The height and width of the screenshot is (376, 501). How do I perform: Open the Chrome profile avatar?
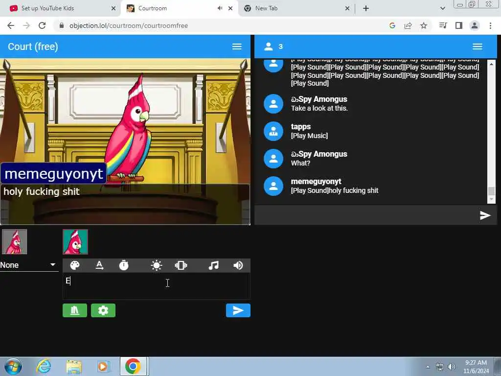475,25
